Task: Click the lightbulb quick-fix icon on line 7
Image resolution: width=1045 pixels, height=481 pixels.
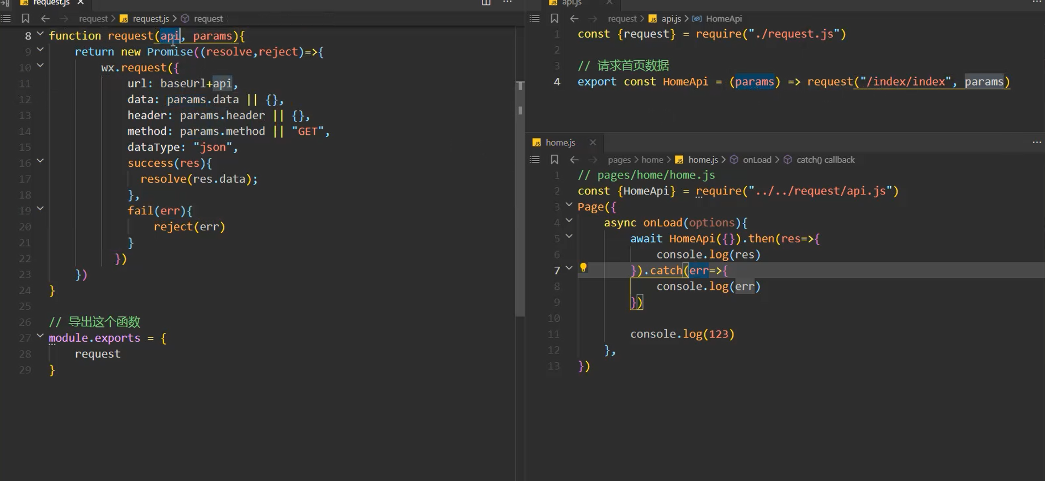Action: [x=583, y=268]
